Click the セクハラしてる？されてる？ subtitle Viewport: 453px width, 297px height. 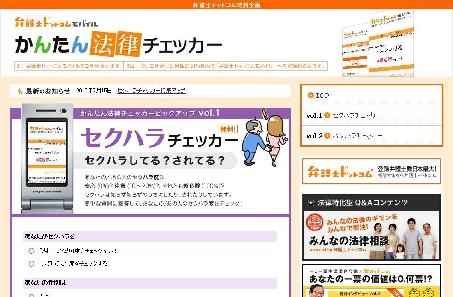click(x=155, y=160)
